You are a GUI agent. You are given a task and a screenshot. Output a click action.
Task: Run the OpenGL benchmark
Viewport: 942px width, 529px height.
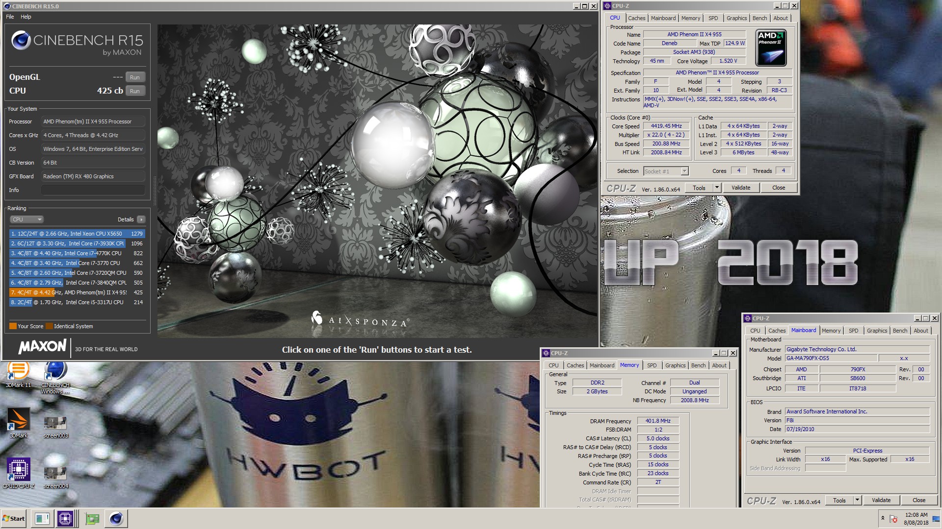pos(135,77)
